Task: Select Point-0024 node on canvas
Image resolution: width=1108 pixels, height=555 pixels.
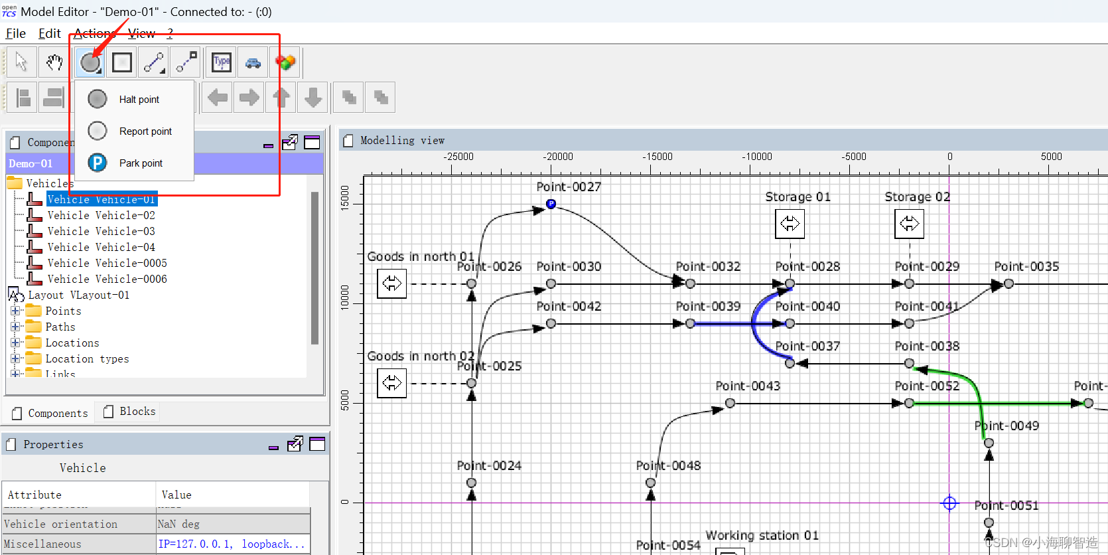Action: pyautogui.click(x=471, y=483)
